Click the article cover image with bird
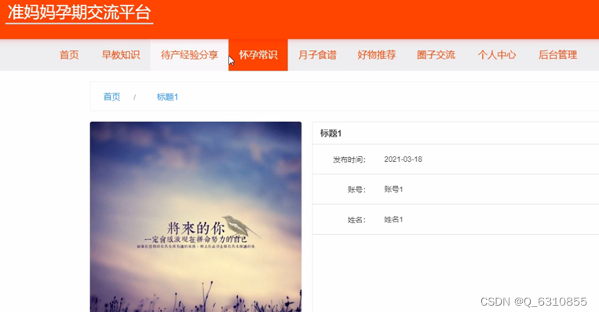Screen dimensions: 599x315 [x=195, y=217]
